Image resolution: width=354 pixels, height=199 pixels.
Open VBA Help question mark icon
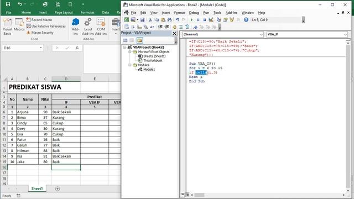(246, 20)
